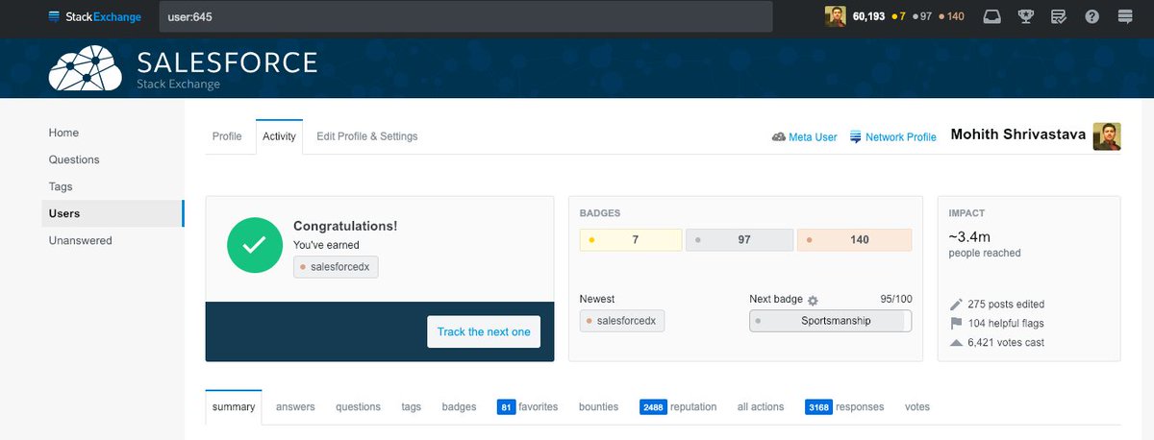Switch to the Profile tab
This screenshot has width=1154, height=440.
point(227,136)
